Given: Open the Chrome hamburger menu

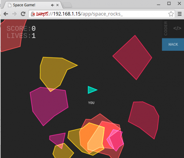Looking at the screenshot, I should click(x=179, y=14).
